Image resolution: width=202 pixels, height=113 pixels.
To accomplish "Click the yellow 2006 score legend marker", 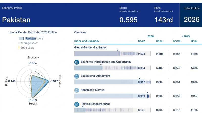I will pyautogui.click(x=19, y=48).
